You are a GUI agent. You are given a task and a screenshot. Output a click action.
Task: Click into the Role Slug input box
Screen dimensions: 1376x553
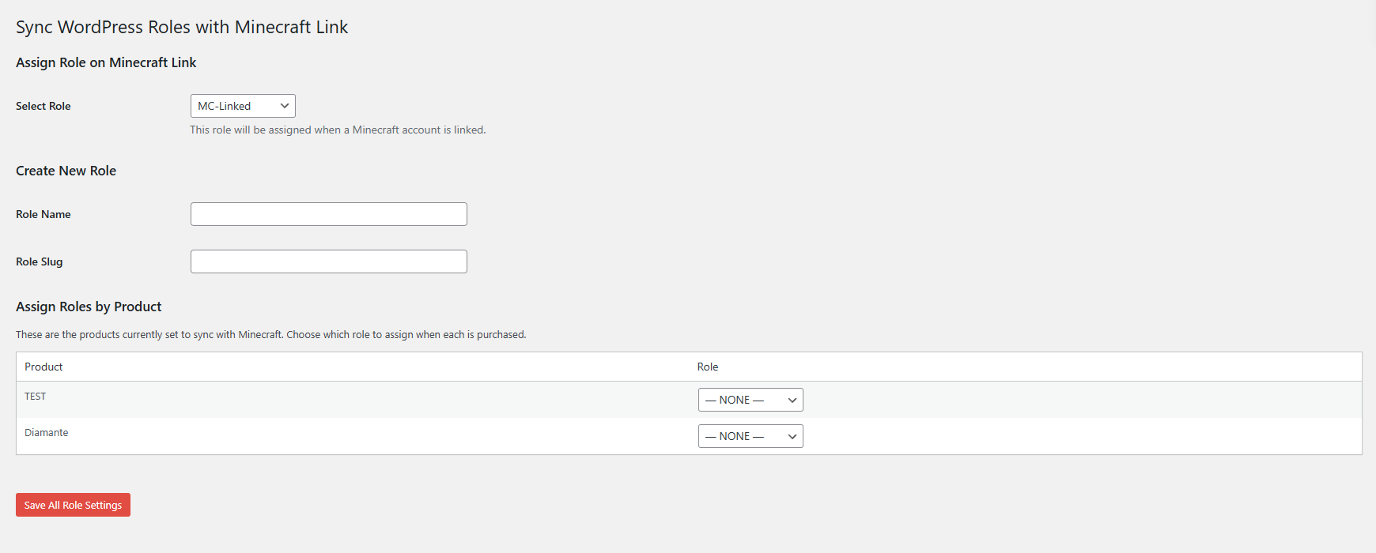pos(328,261)
